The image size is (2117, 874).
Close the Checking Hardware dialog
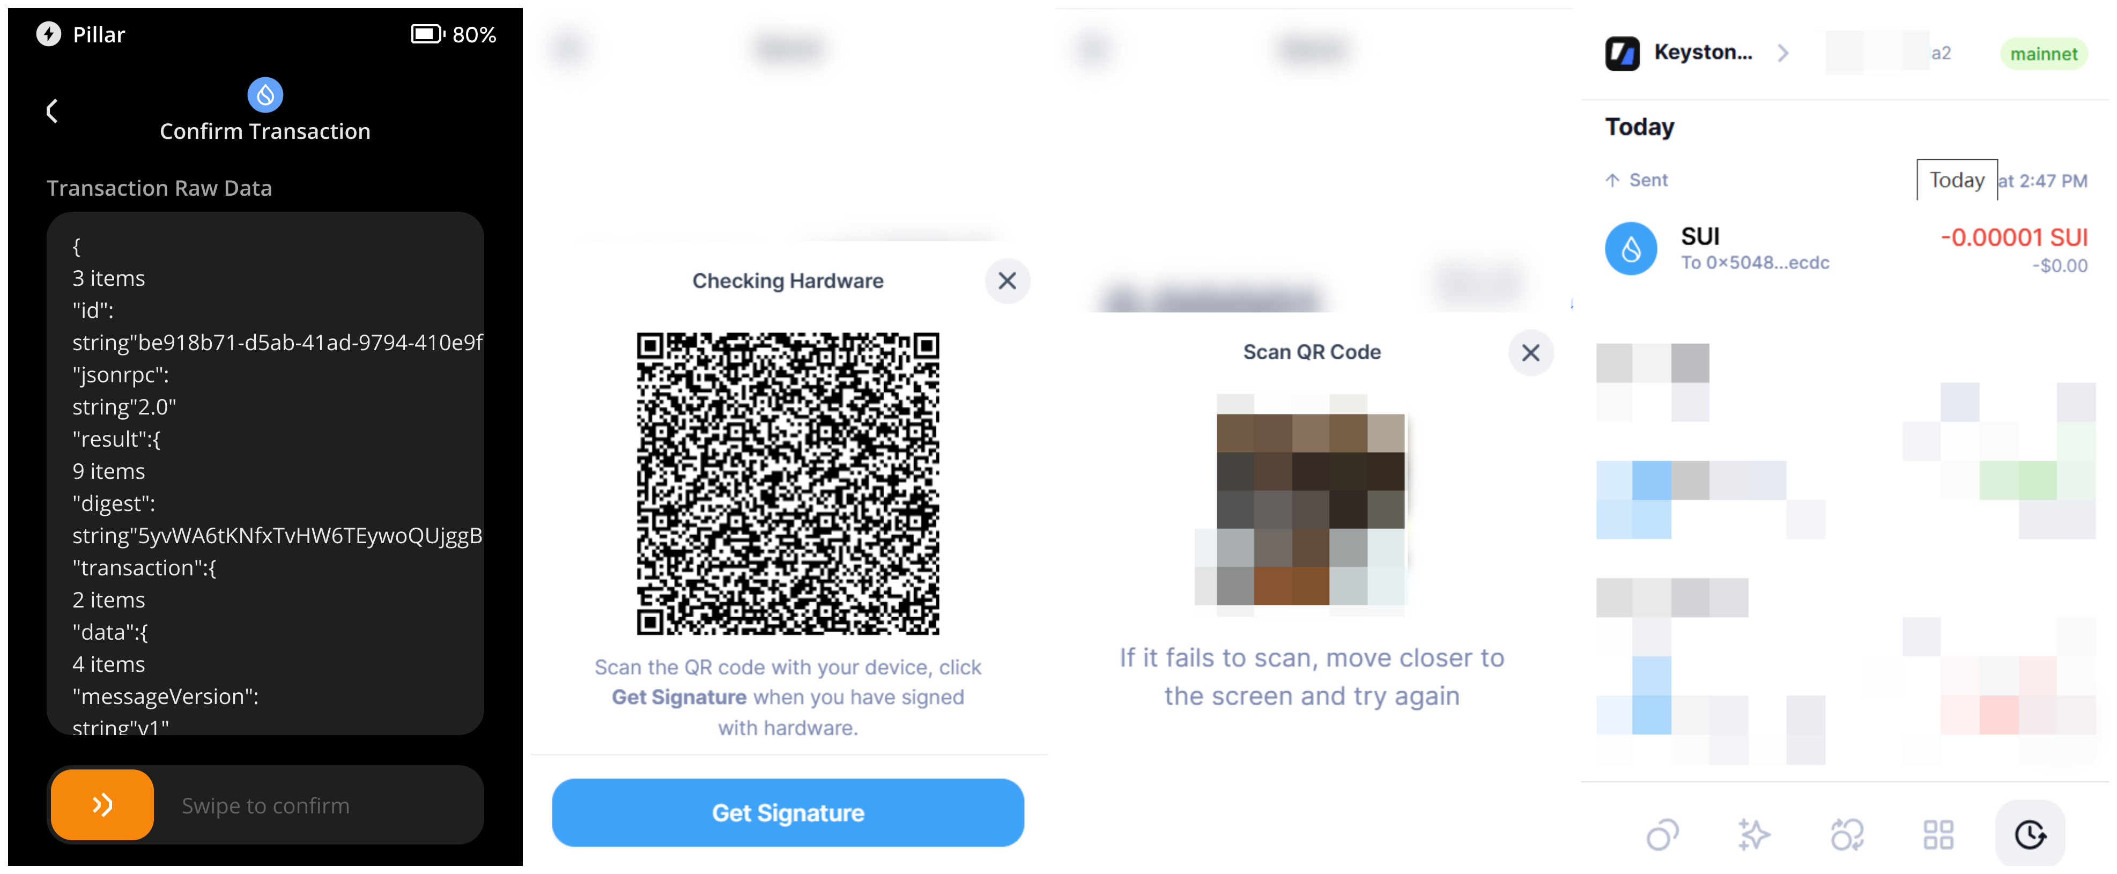pos(1006,281)
